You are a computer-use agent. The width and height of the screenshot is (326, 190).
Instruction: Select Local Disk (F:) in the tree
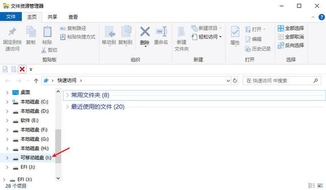[x=34, y=130]
